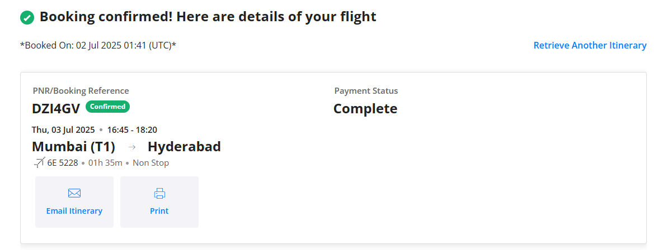
Task: Open the Retrieve Another Itinerary link
Action: point(590,45)
